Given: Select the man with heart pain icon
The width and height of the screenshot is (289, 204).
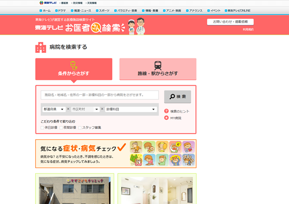Looking at the screenshot, I should pos(188,147).
